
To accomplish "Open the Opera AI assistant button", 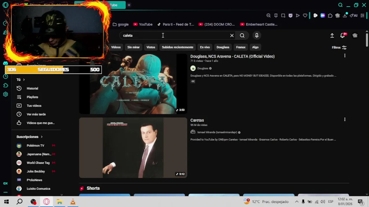I will [354, 16].
